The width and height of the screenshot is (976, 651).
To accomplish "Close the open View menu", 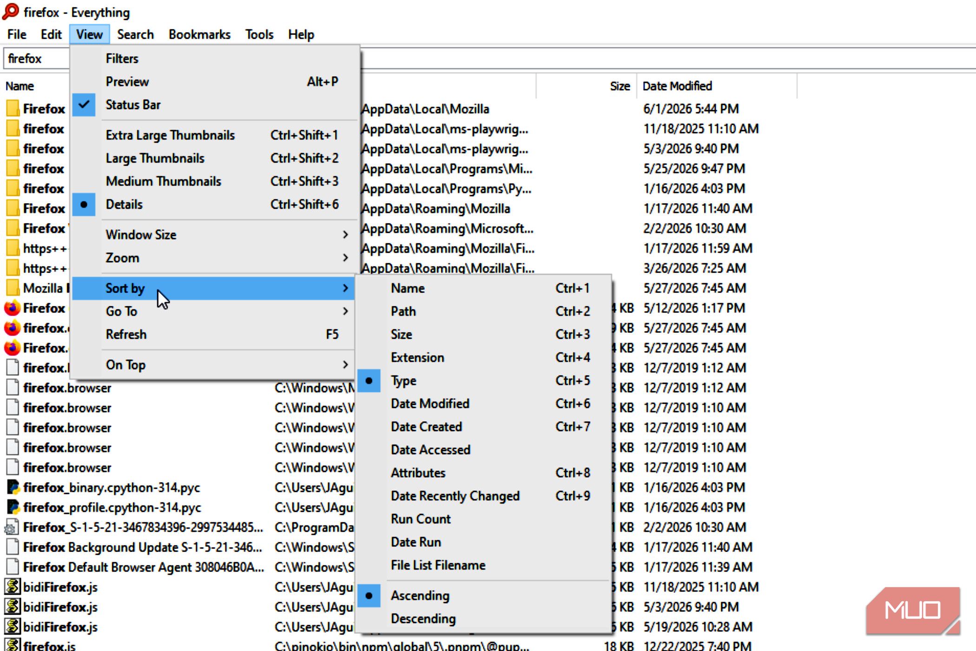I will pyautogui.click(x=89, y=34).
